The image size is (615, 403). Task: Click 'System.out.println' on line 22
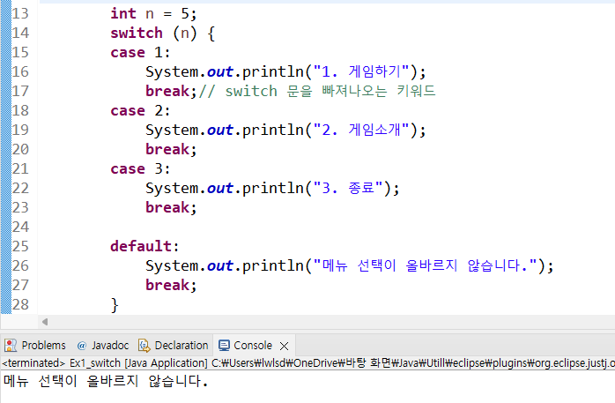[225, 189]
